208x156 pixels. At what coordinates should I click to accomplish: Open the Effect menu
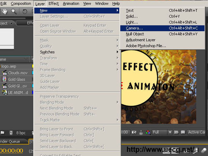click(53, 4)
